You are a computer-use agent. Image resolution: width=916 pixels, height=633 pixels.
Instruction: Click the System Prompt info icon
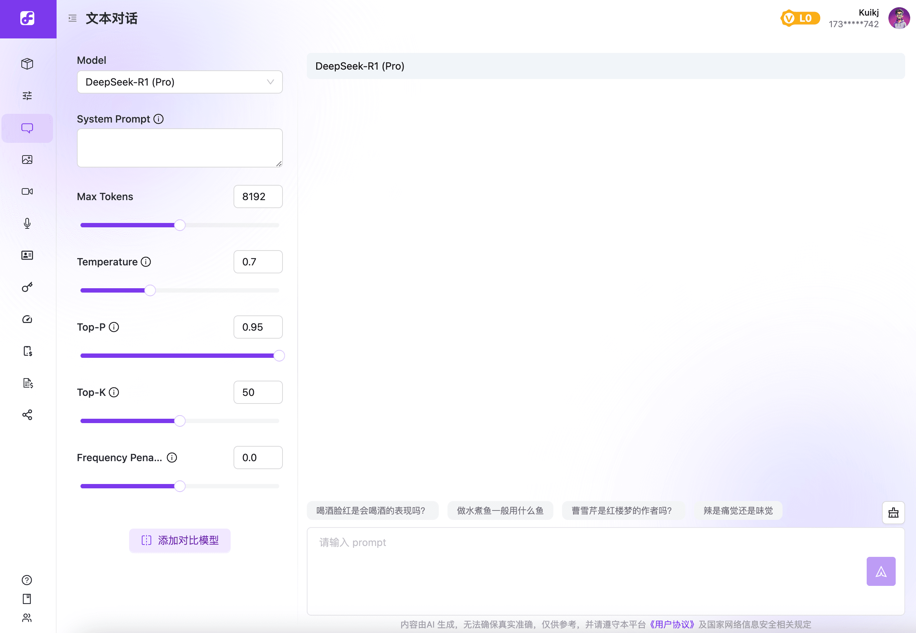click(x=158, y=119)
